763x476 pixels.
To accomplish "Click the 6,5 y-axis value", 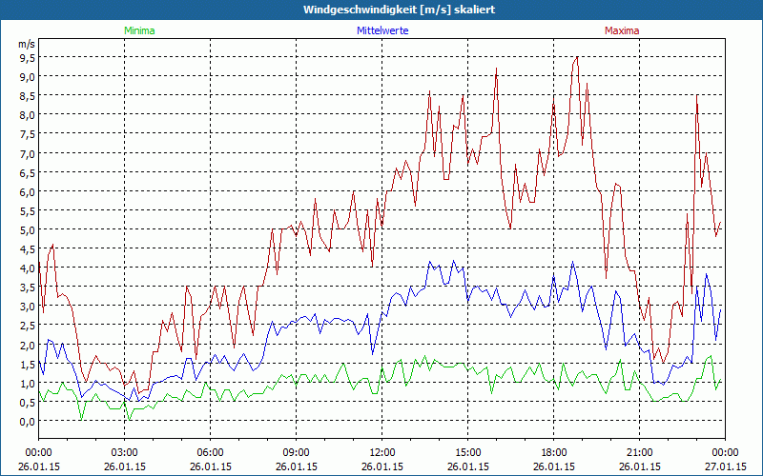I will point(28,172).
